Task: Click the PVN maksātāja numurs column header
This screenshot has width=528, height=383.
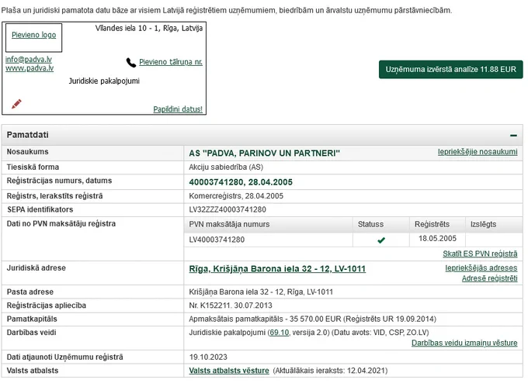Action: coord(229,224)
